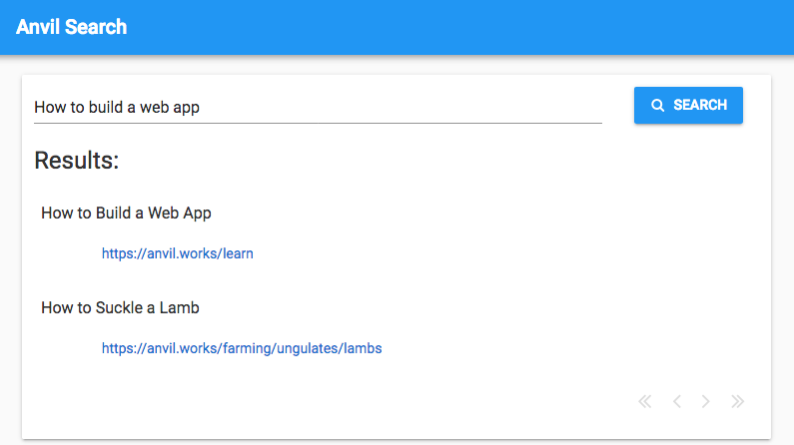Focus the search query input field
The width and height of the screenshot is (794, 445).
(x=318, y=107)
